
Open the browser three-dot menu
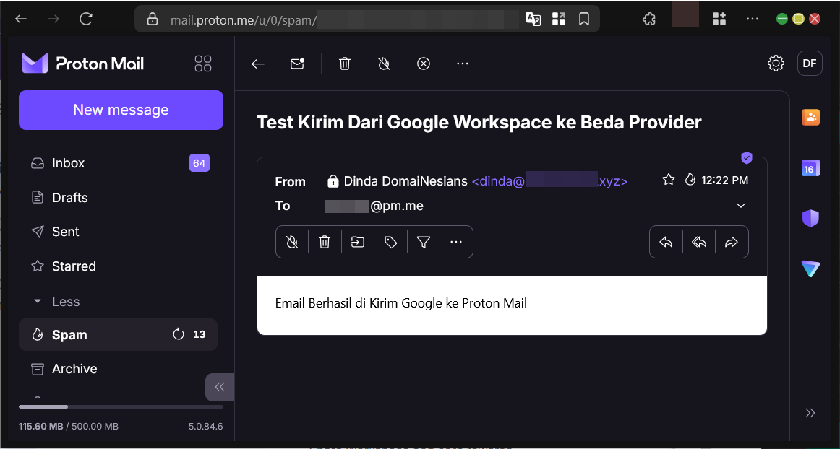(752, 19)
